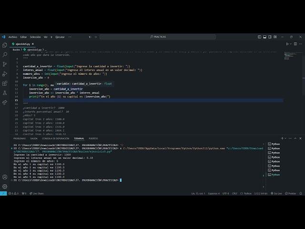Viewport: 305px width, 229px height.
Task: Close the ejercicio5.py tab
Action: (33, 44)
